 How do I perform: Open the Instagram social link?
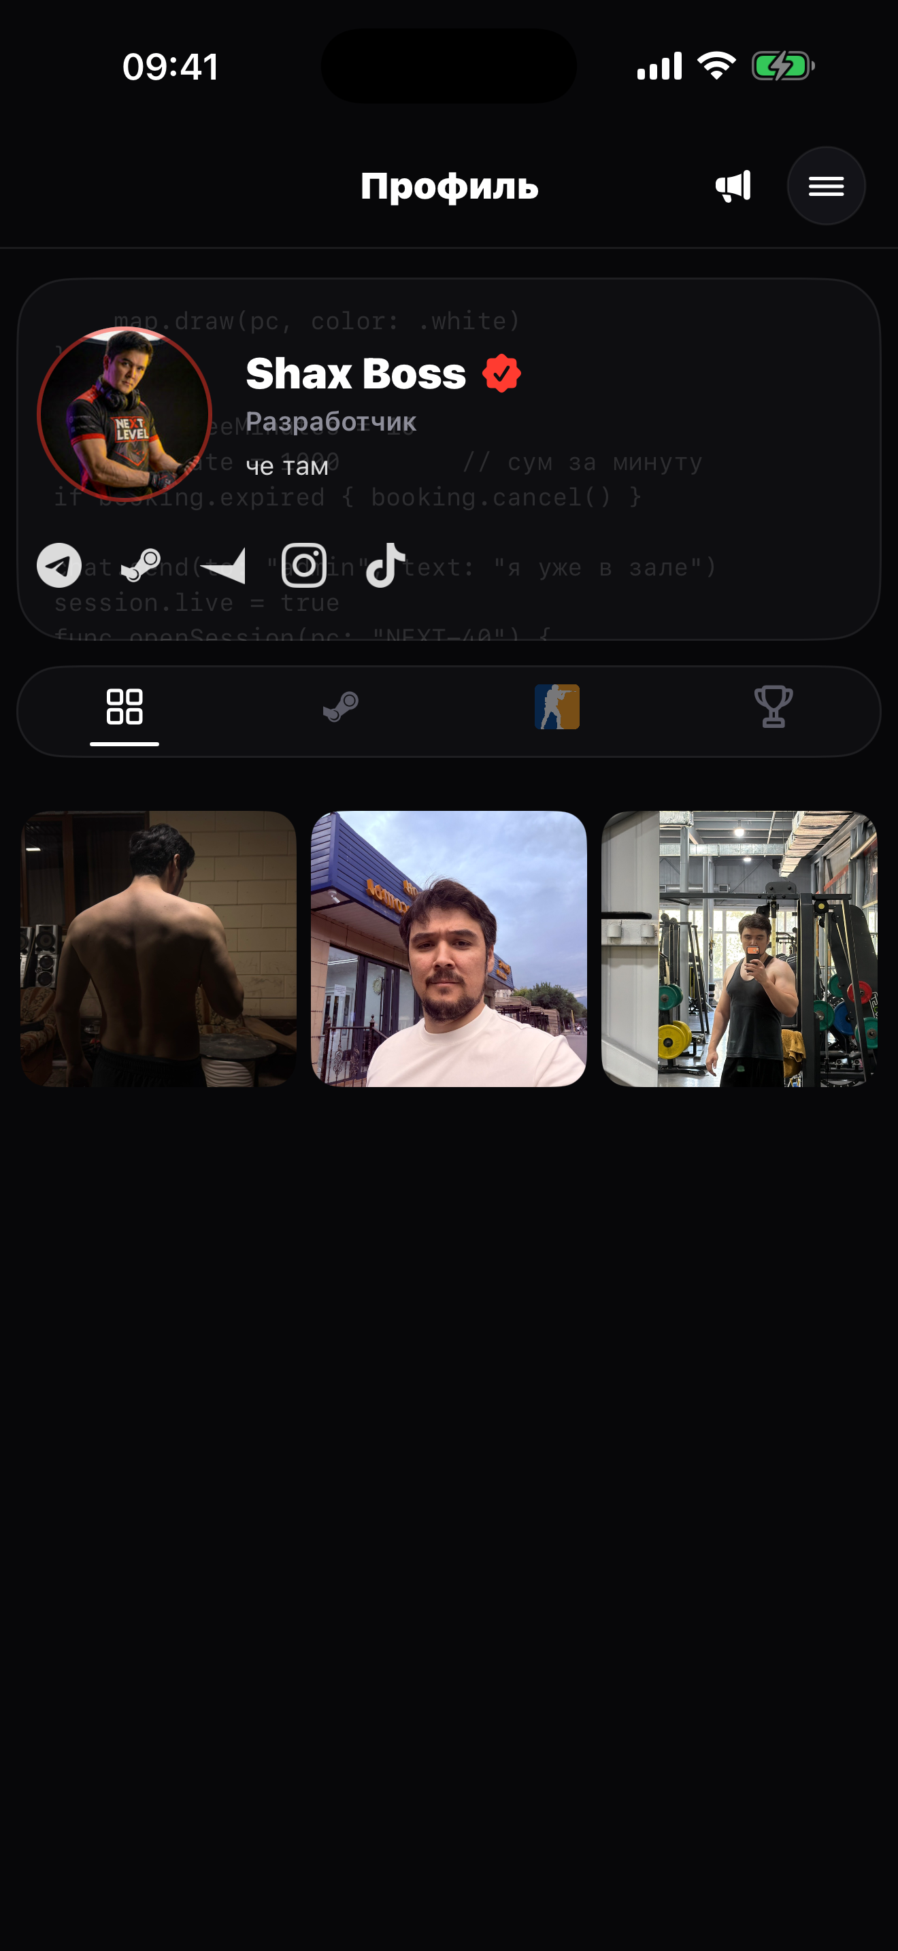click(304, 565)
